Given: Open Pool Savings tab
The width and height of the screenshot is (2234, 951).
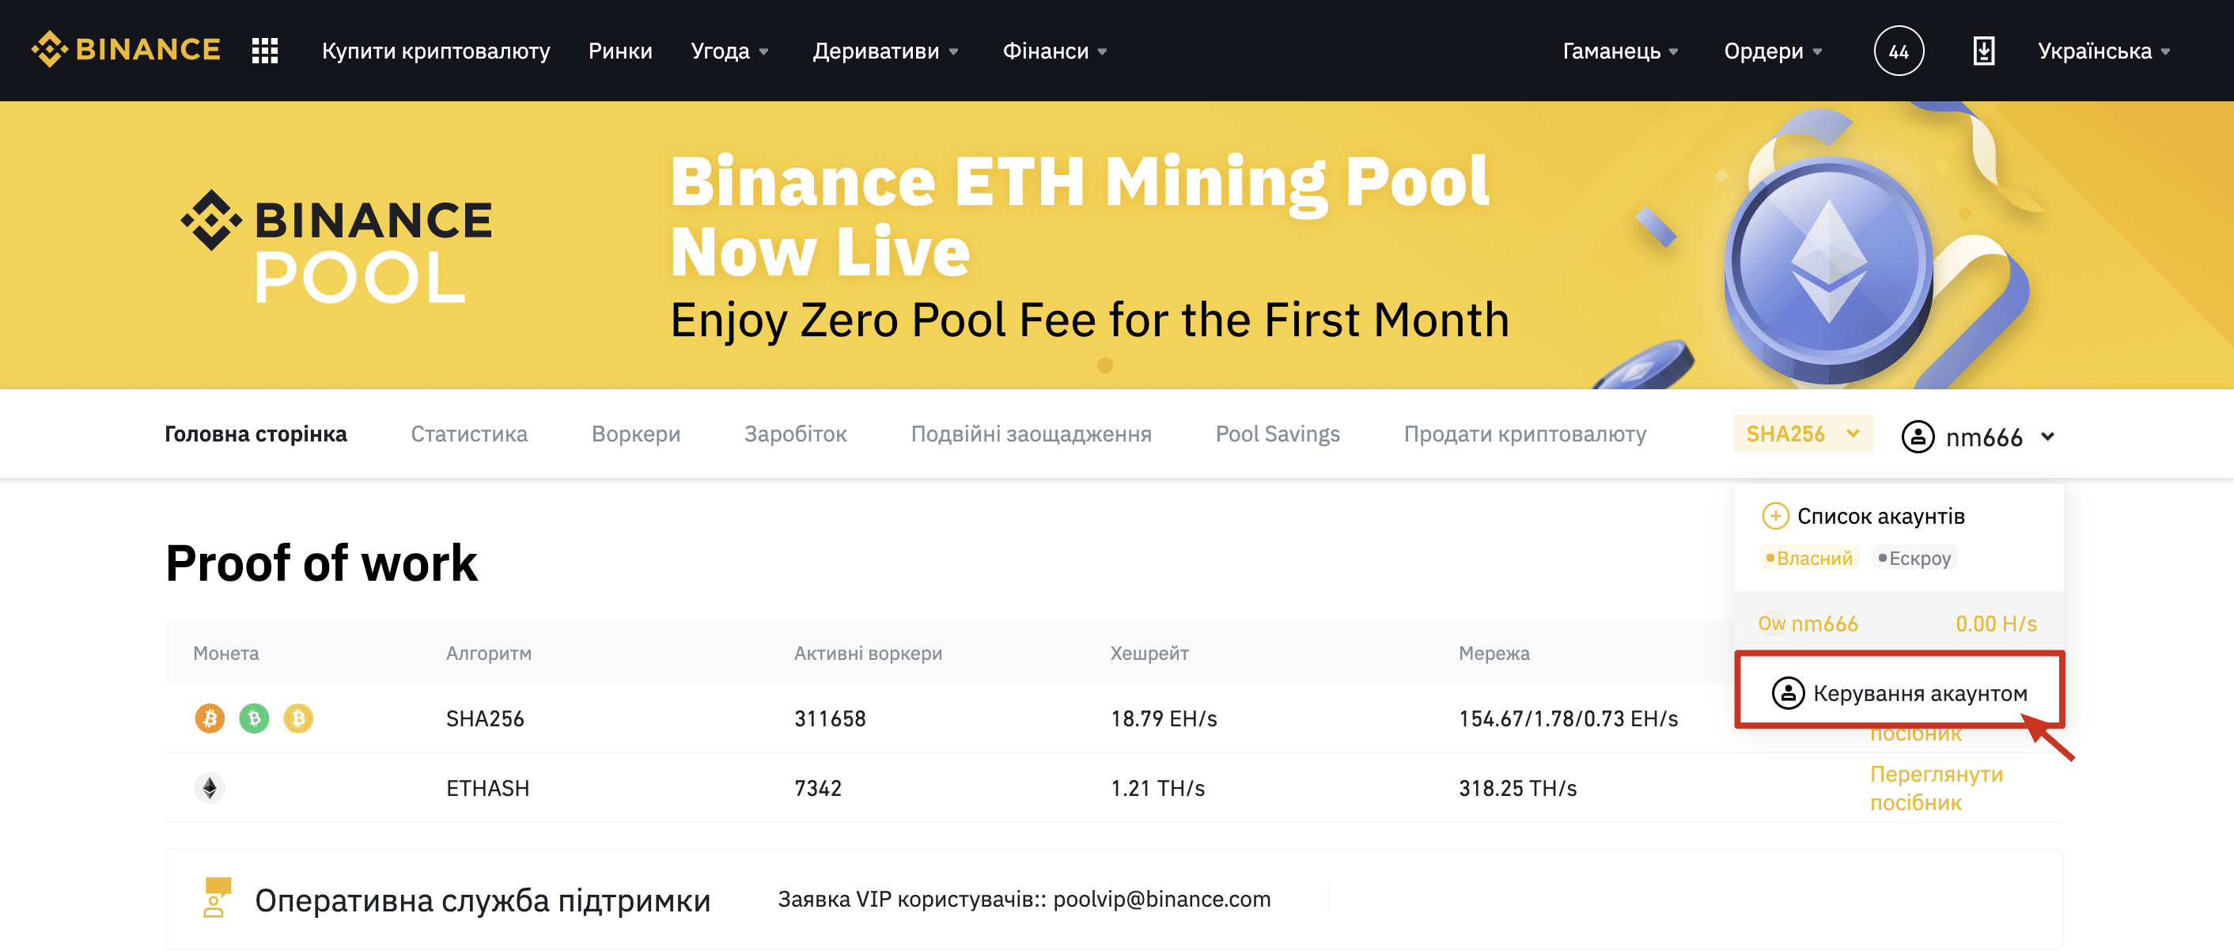Looking at the screenshot, I should pyautogui.click(x=1278, y=433).
